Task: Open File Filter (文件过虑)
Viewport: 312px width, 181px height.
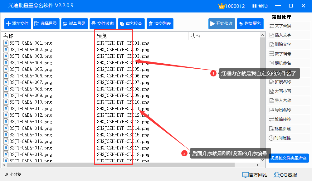Action: point(103,24)
